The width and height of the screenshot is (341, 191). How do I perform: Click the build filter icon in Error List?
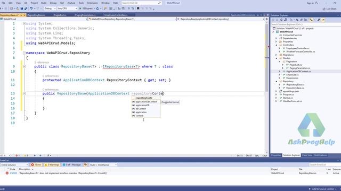[86, 165]
